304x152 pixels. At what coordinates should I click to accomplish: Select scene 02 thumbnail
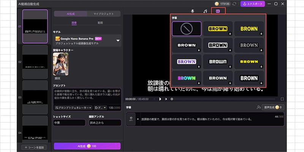tap(35, 62)
